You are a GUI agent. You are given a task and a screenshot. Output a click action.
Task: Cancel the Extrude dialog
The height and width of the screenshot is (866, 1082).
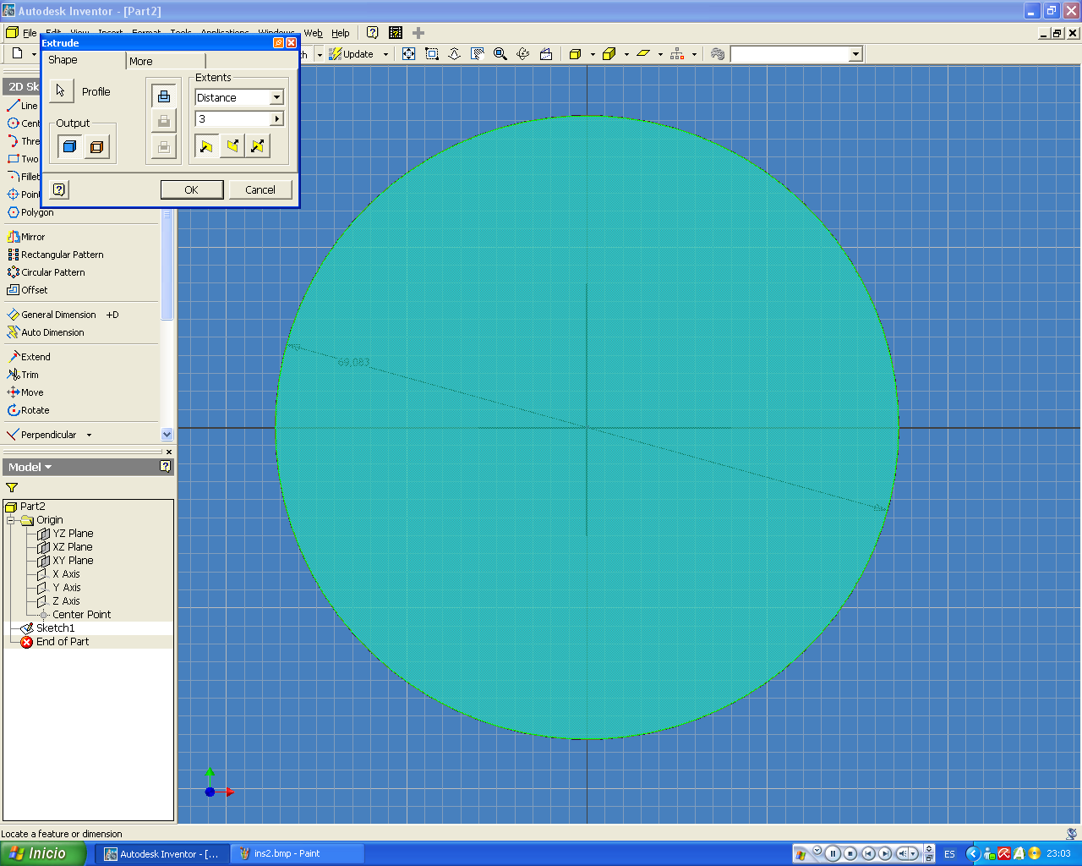(x=260, y=189)
